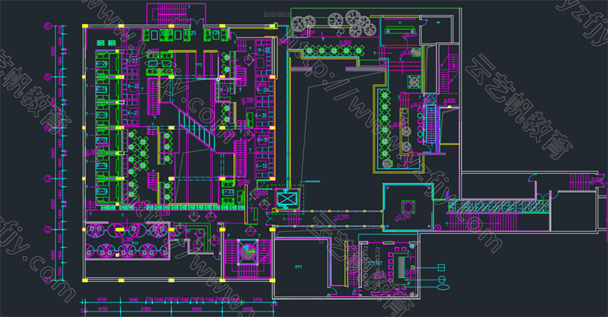Select the K-25 label near entrance
This screenshot has height=317, width=608.
pyautogui.click(x=190, y=33)
